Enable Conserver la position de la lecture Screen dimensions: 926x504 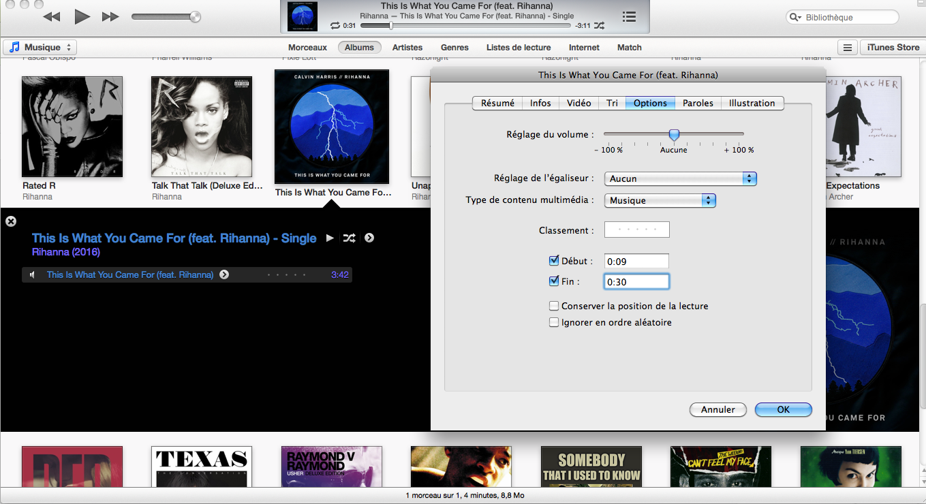tap(554, 306)
